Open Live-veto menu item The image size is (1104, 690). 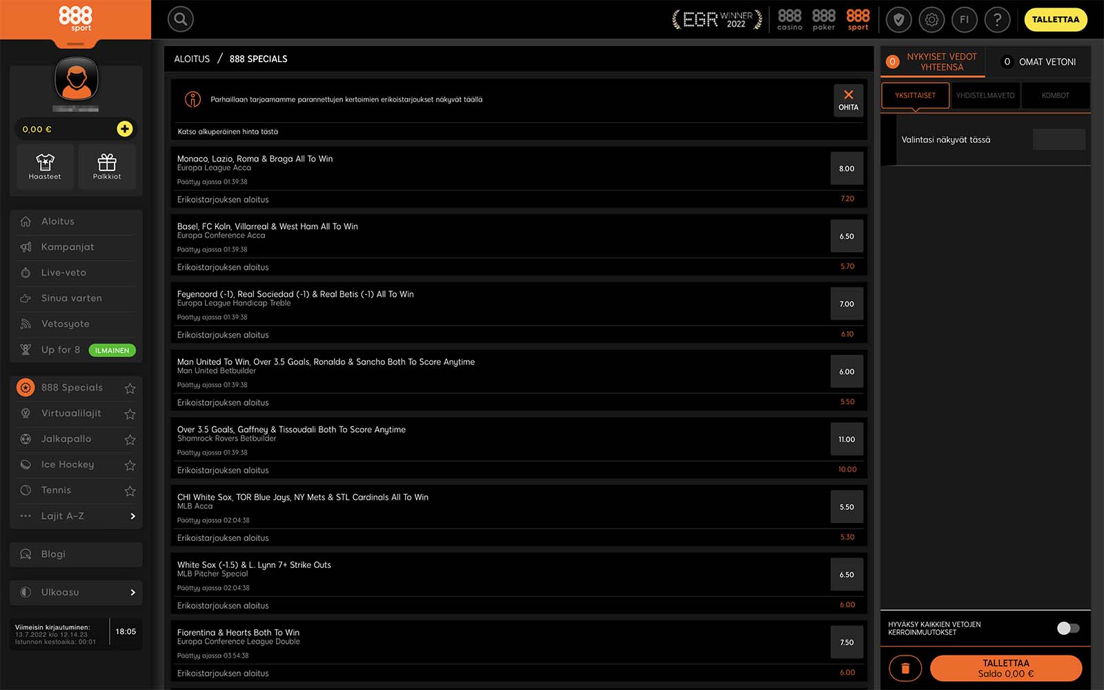[x=76, y=273]
